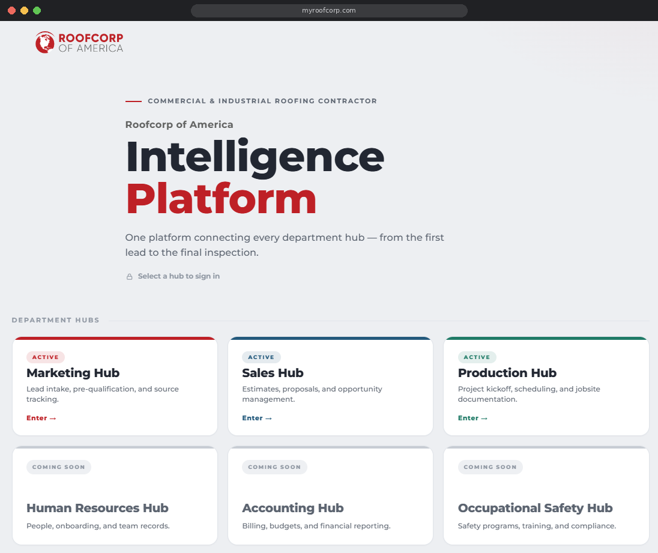Click 'People, onboarding, and team records' text
Screen dimensions: 658x553
(98, 526)
